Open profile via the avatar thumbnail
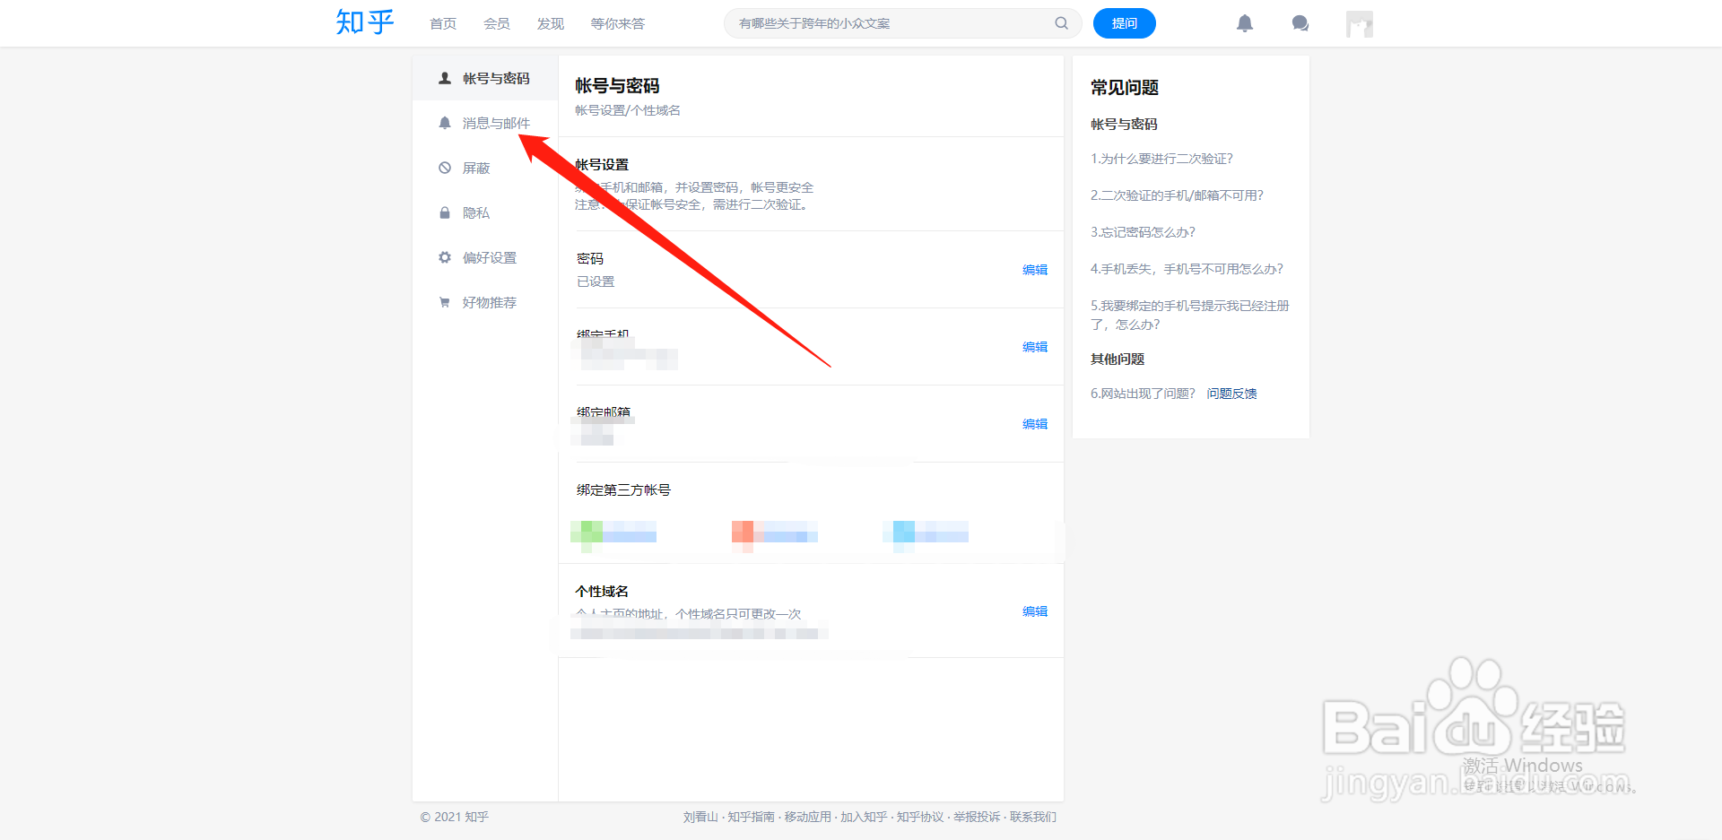 coord(1359,23)
